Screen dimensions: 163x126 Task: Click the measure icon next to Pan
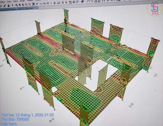point(37,4)
